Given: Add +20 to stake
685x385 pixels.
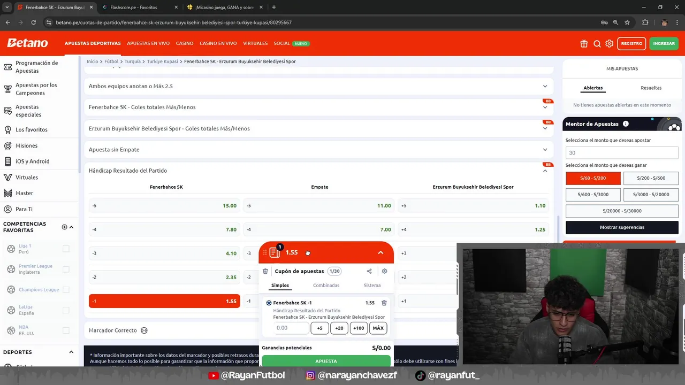Looking at the screenshot, I should pyautogui.click(x=339, y=328).
